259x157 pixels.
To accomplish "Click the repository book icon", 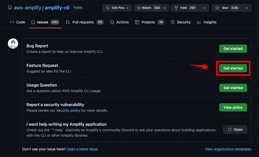I will pyautogui.click(x=10, y=8).
